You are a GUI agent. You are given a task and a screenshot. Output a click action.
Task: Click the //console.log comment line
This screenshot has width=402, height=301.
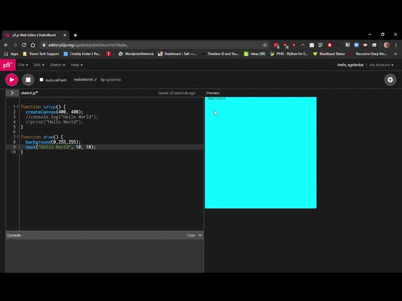[62, 117]
